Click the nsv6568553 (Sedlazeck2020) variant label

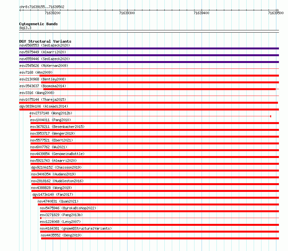(x=45, y=45)
